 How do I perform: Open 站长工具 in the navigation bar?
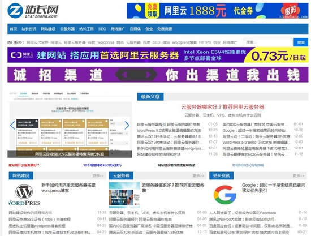87,29
